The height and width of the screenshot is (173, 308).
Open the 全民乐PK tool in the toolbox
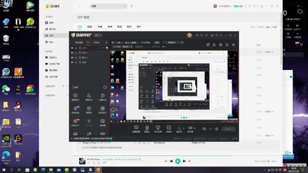pos(75,123)
